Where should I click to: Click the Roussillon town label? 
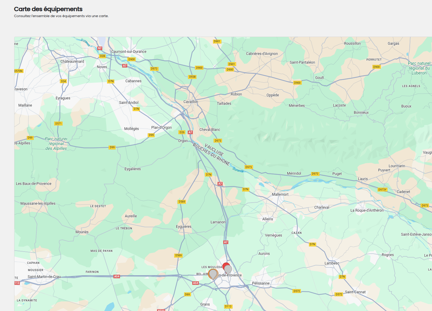point(352,44)
